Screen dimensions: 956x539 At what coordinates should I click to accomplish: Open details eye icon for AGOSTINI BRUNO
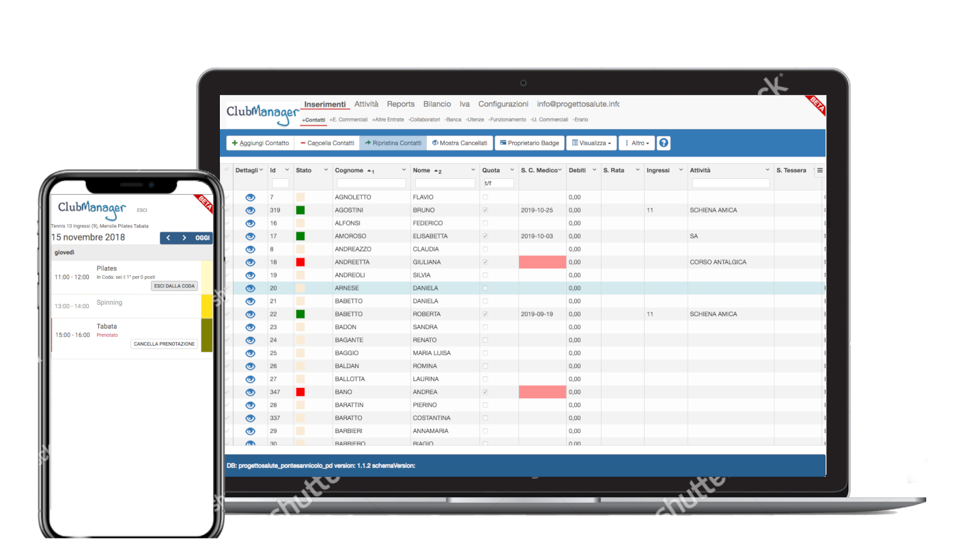point(250,210)
